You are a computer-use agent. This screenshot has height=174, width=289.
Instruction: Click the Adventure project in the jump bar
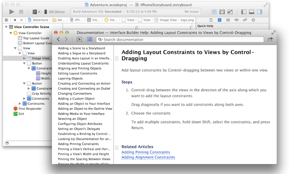pos(38,20)
